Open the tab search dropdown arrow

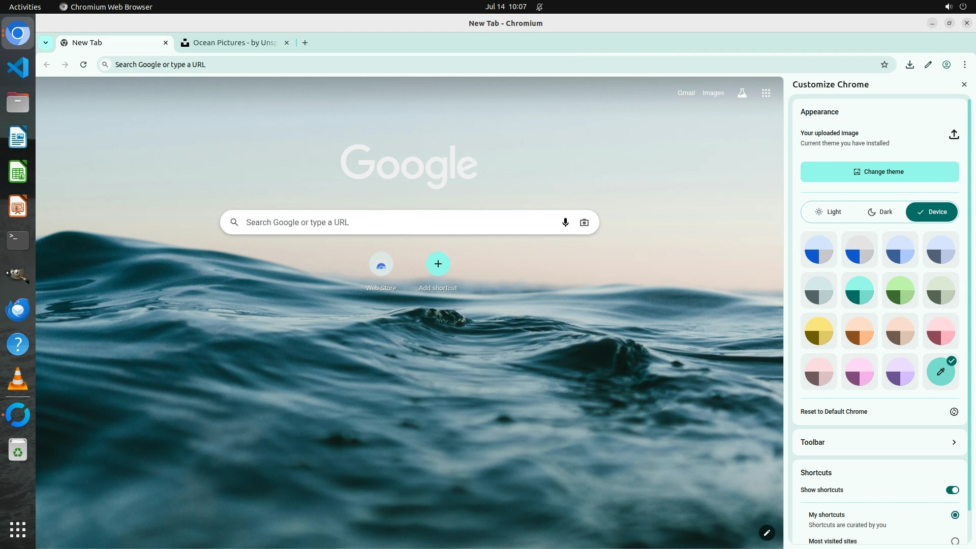[46, 43]
